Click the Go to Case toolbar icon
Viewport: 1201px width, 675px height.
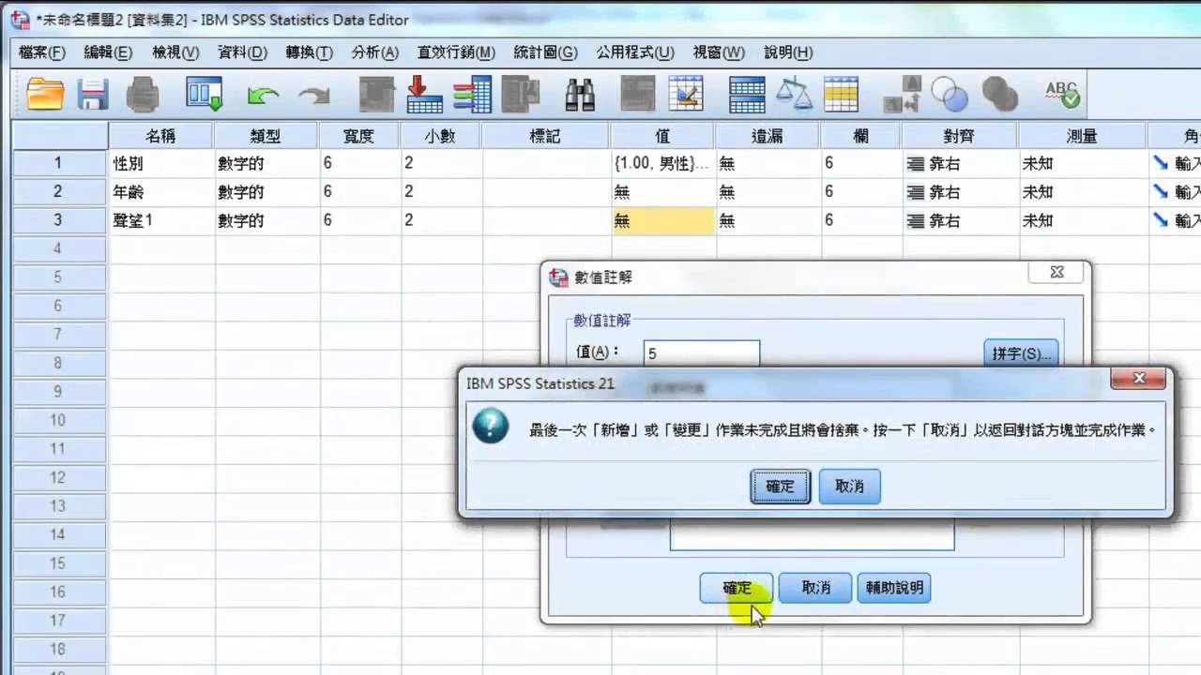pyautogui.click(x=377, y=95)
